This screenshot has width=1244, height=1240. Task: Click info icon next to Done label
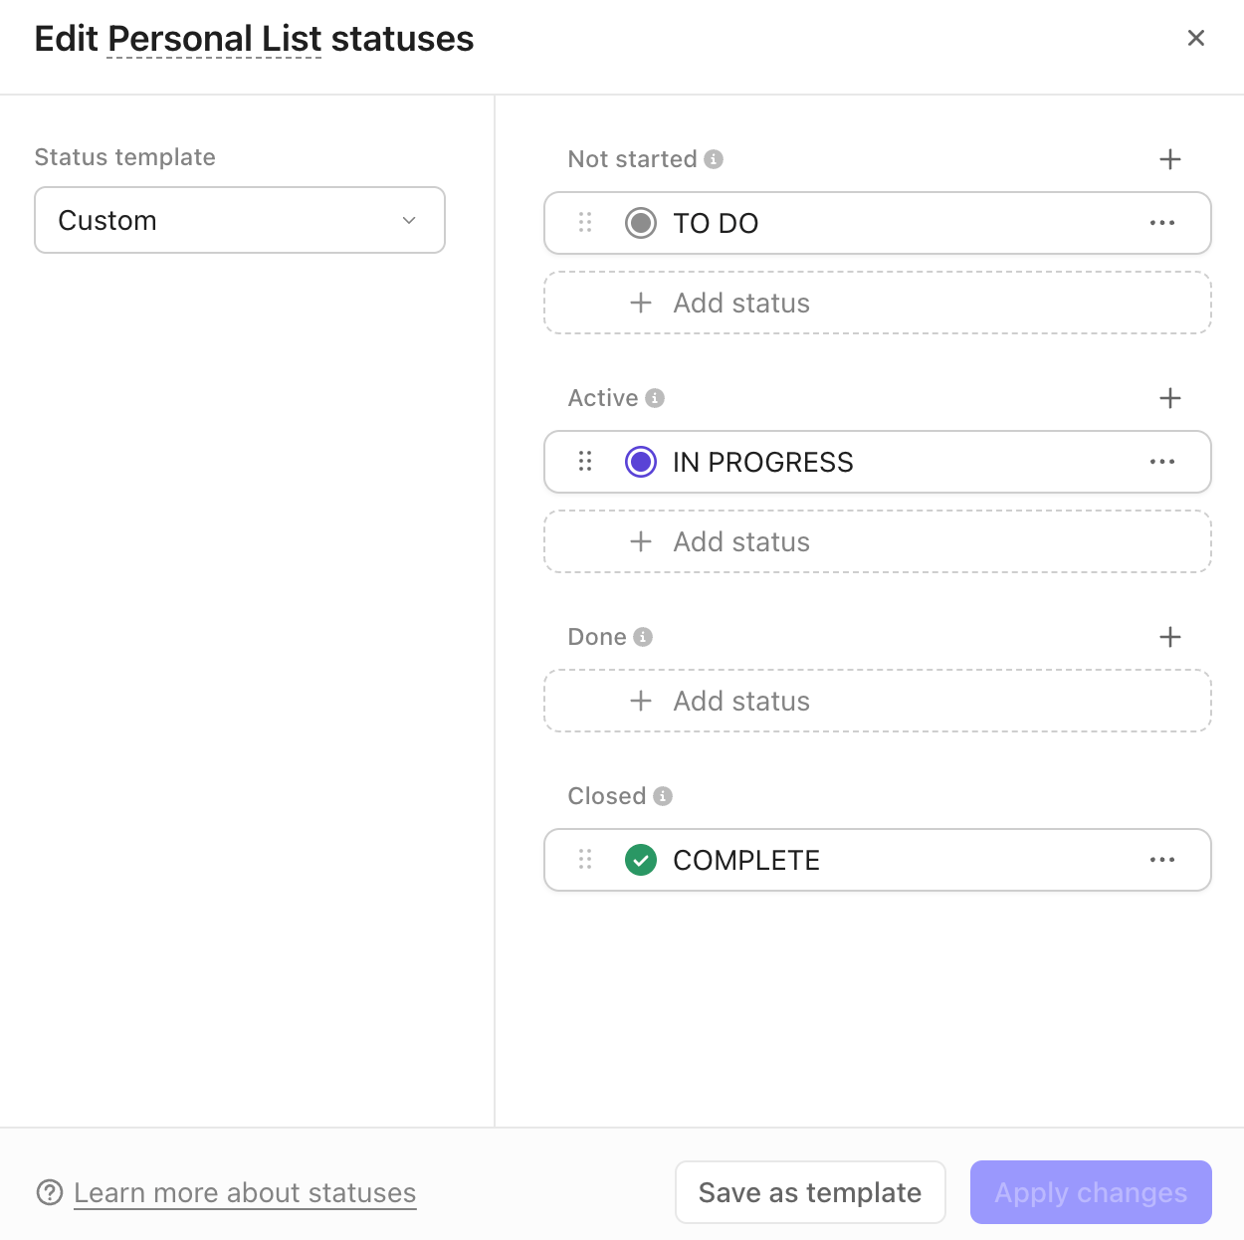click(x=643, y=636)
